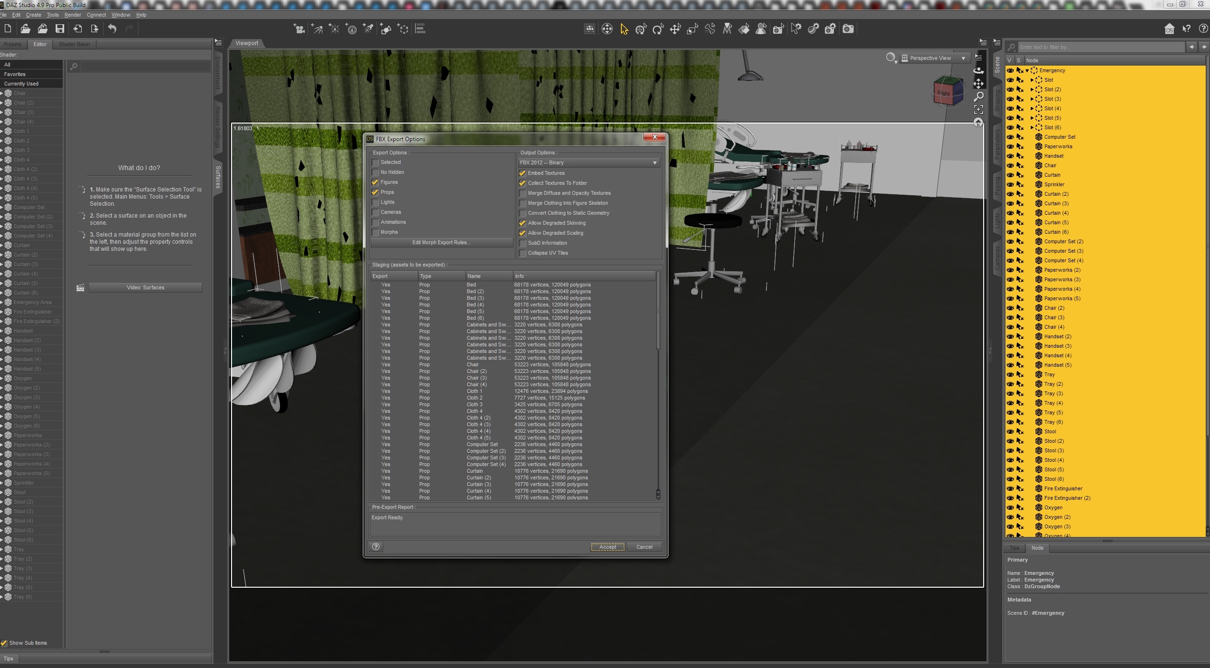The height and width of the screenshot is (668, 1210).
Task: Toggle visibility eye of Computer Set node
Action: pyautogui.click(x=1010, y=137)
